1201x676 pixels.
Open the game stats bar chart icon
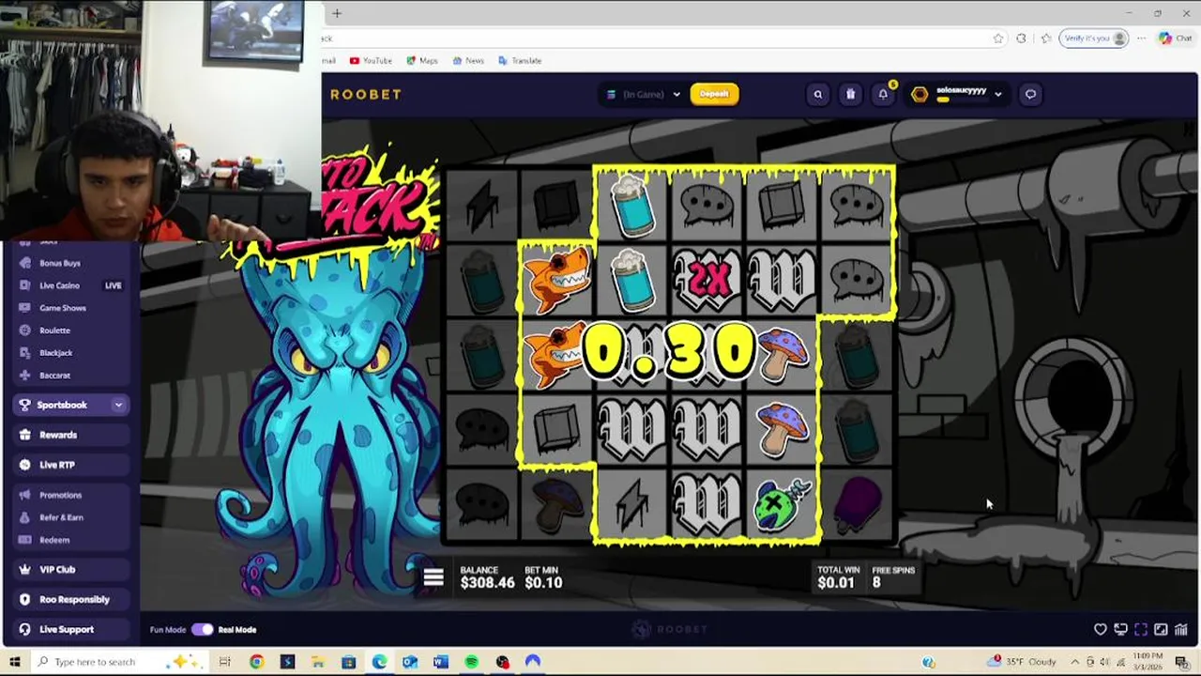[x=1181, y=630]
